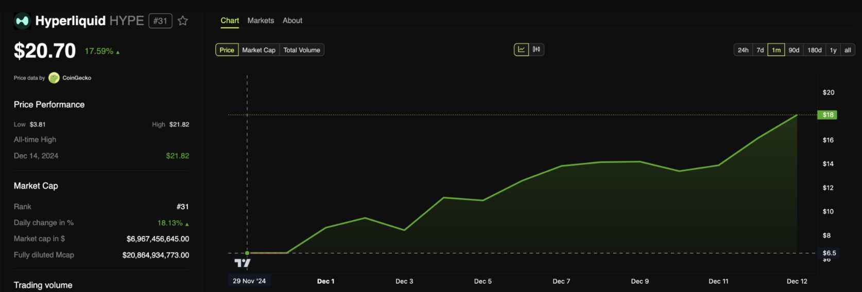Open the Chart tab
The height and width of the screenshot is (292, 862).
click(x=230, y=21)
